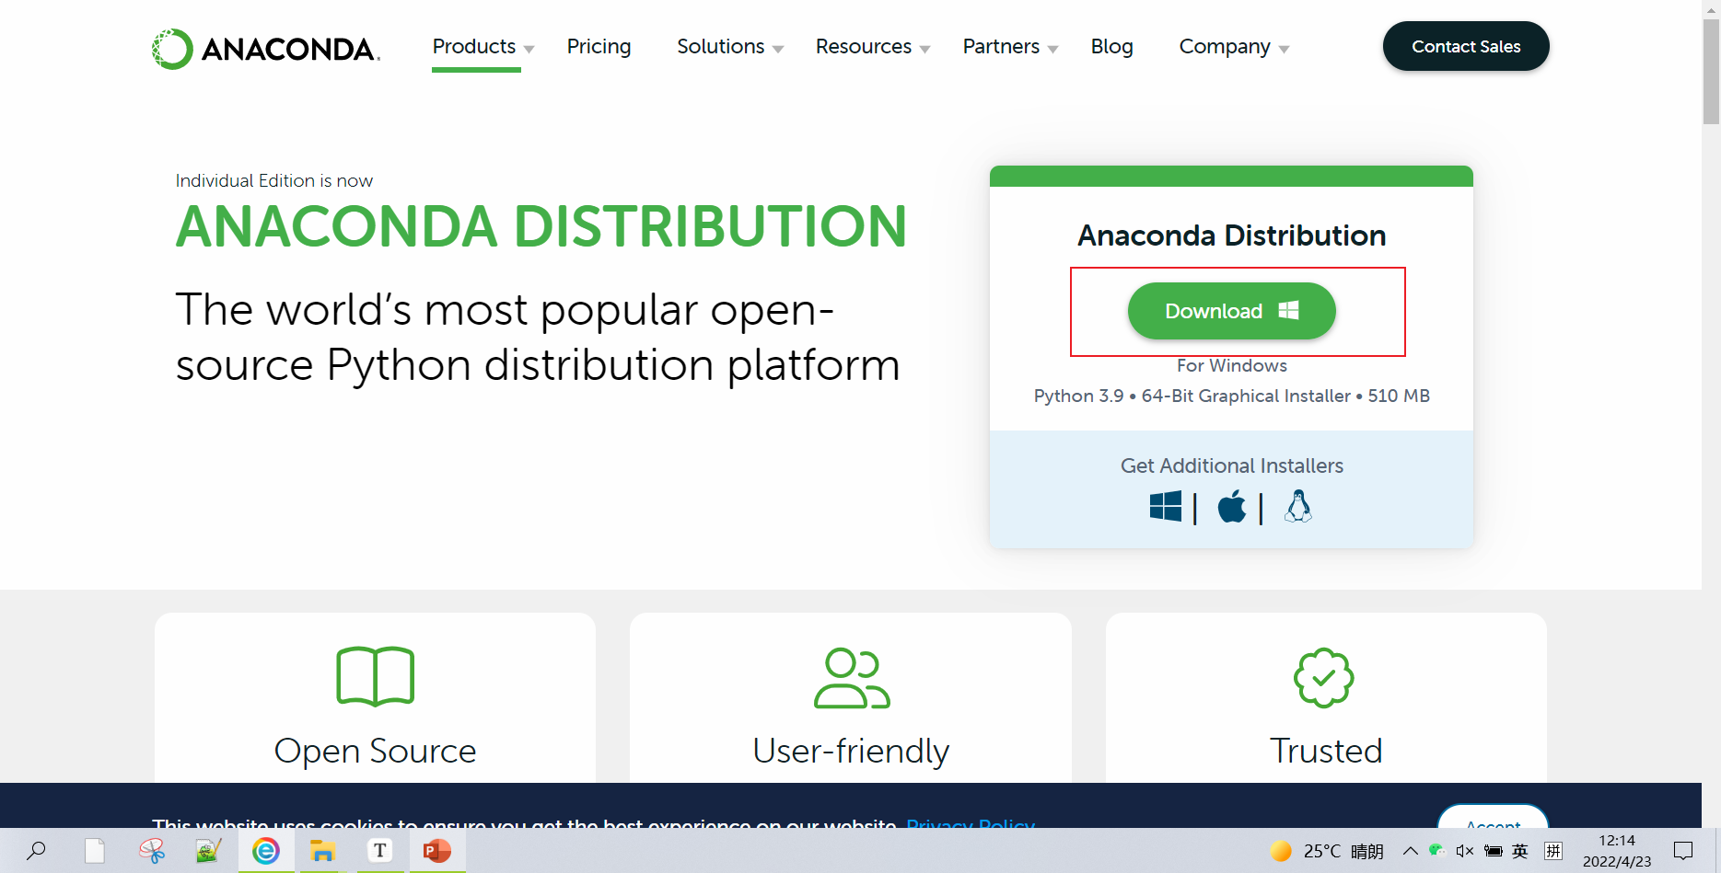Click the Trusted badge checkmark icon
Image resolution: width=1721 pixels, height=873 pixels.
click(1324, 678)
